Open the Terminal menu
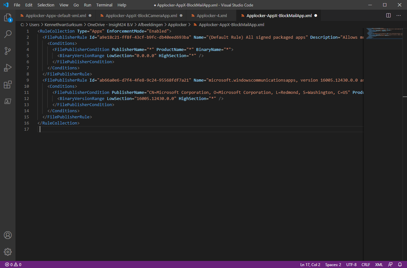This screenshot has width=407, height=268. [104, 5]
